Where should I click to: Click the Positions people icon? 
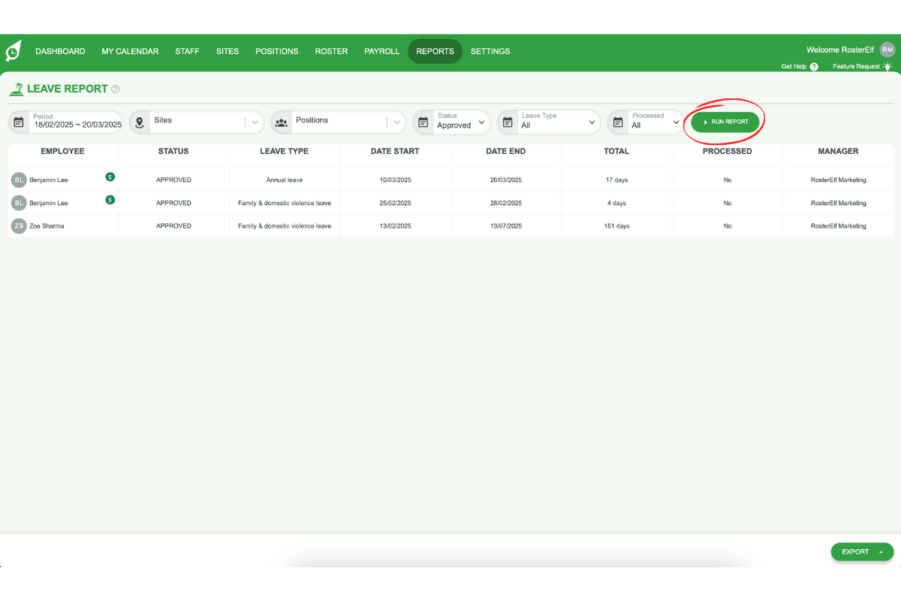pyautogui.click(x=280, y=122)
